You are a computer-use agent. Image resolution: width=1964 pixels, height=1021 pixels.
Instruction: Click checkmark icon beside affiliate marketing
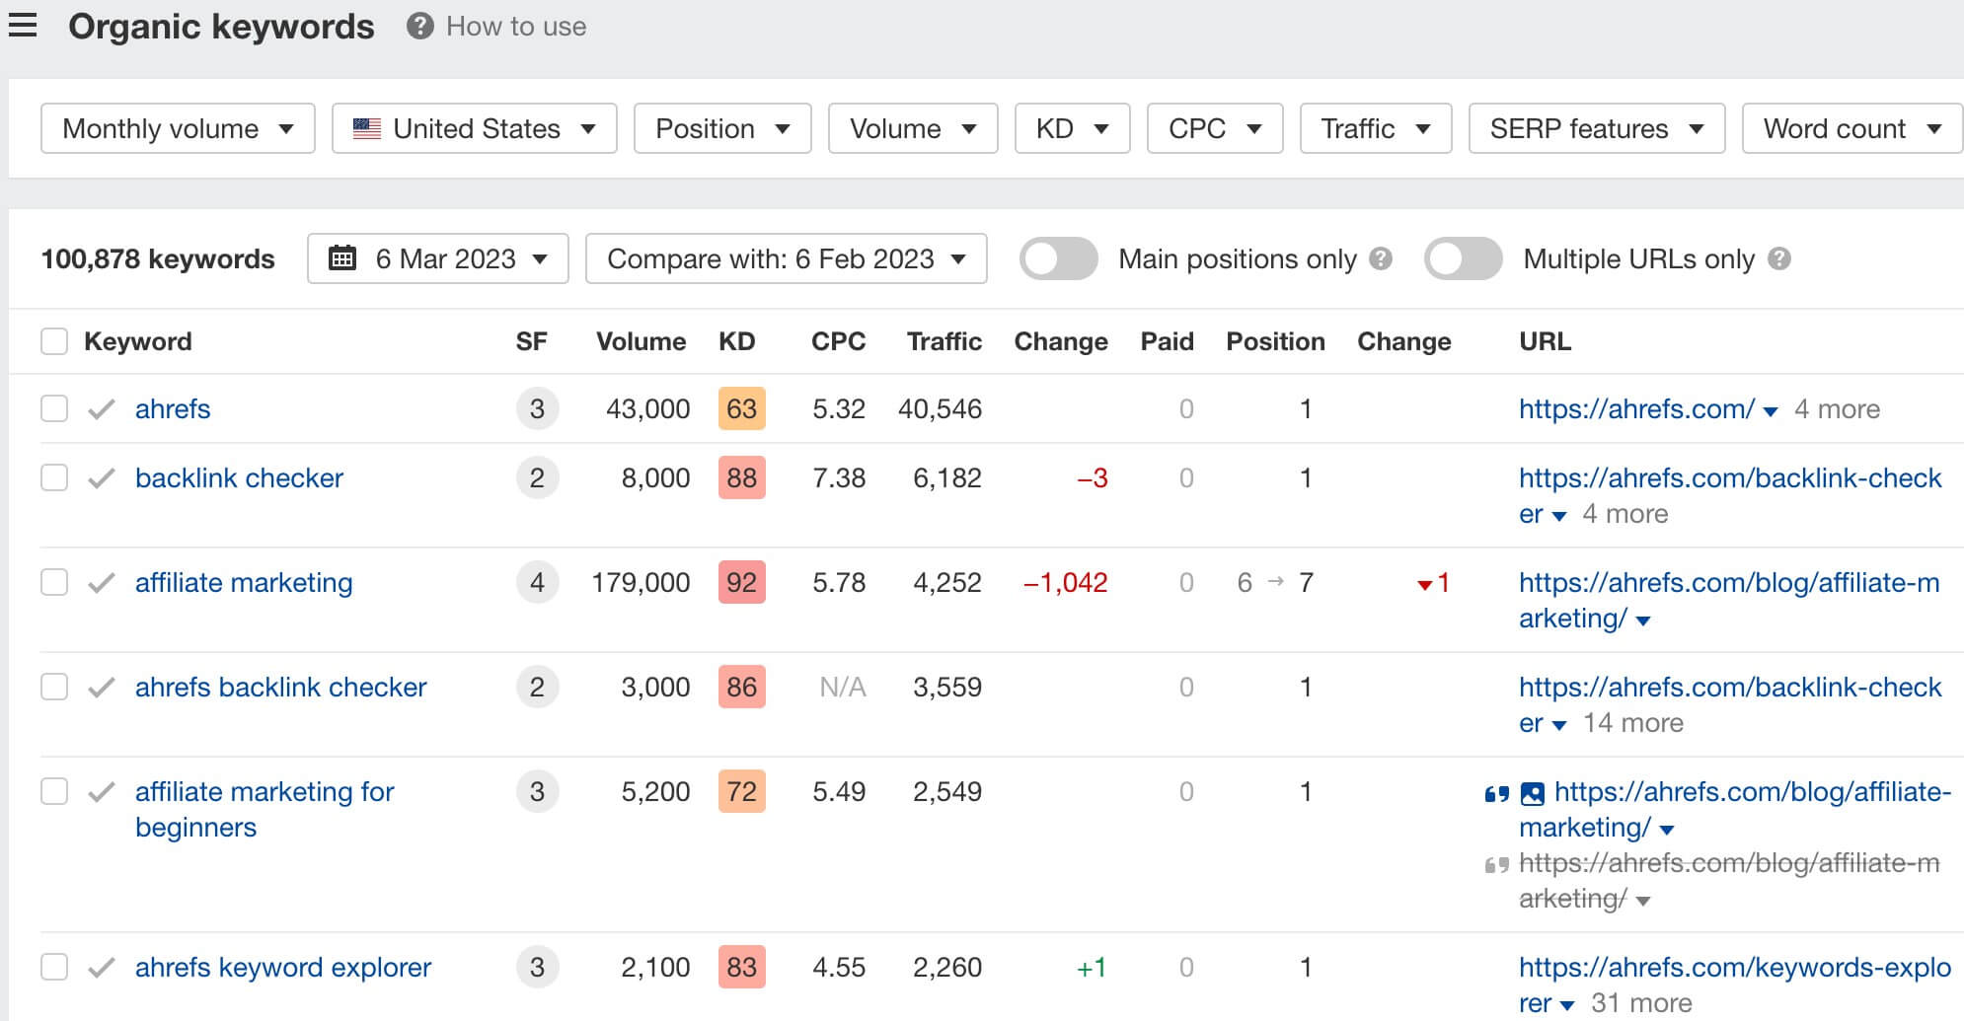point(102,583)
